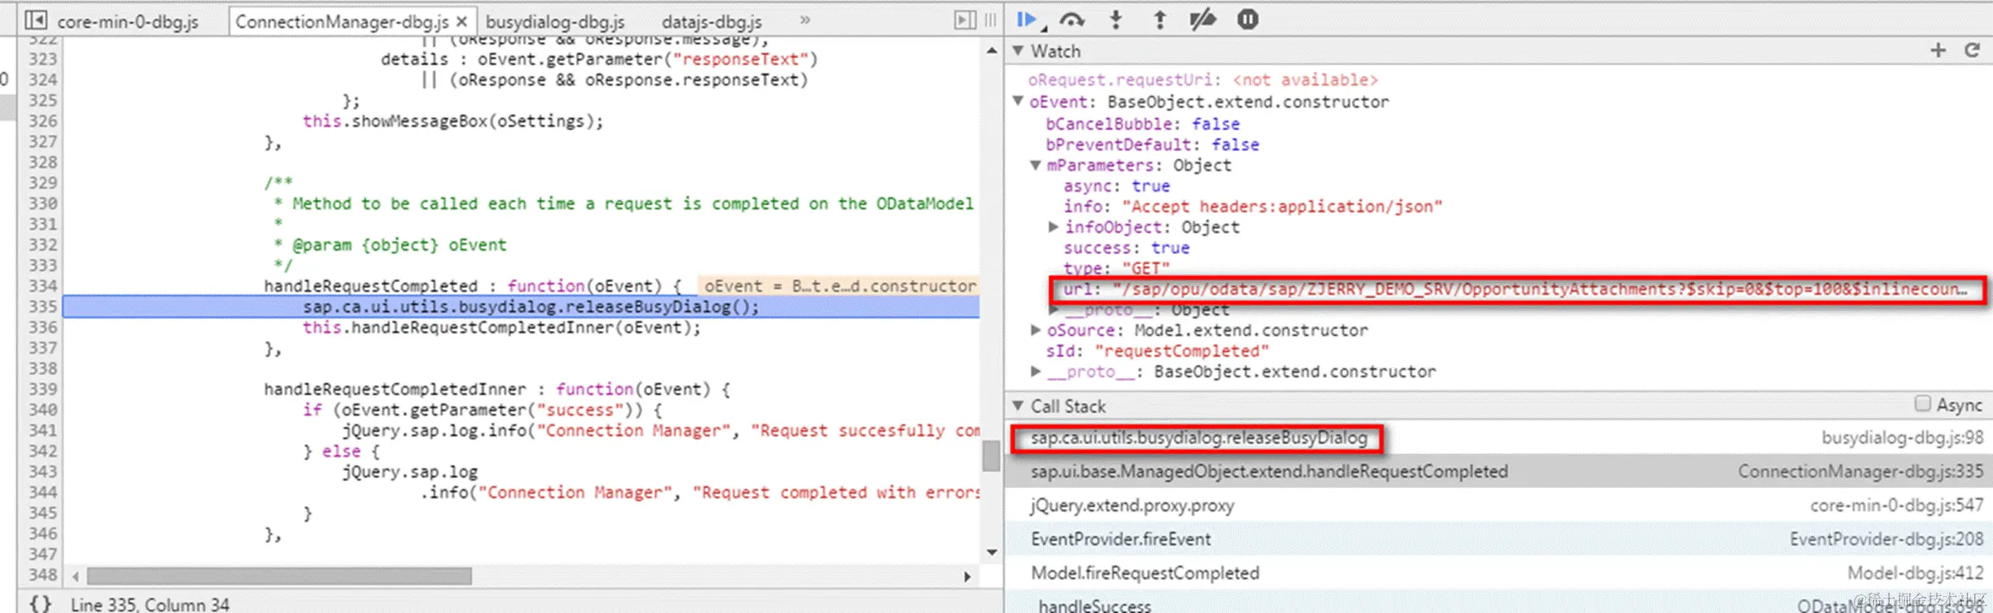Toggle the debugger sidebar pane
The image size is (1993, 613).
tap(965, 20)
